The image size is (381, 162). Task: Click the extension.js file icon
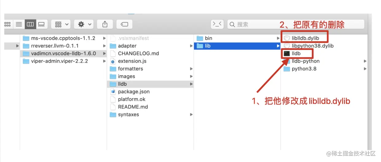[x=113, y=61]
